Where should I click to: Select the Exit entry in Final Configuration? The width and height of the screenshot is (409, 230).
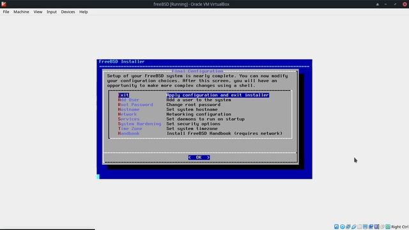click(123, 95)
